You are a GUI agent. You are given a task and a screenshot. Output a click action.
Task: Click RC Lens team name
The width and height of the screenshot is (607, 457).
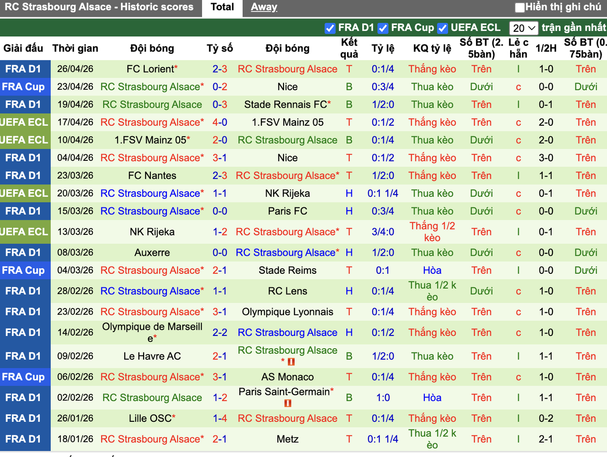(x=288, y=291)
